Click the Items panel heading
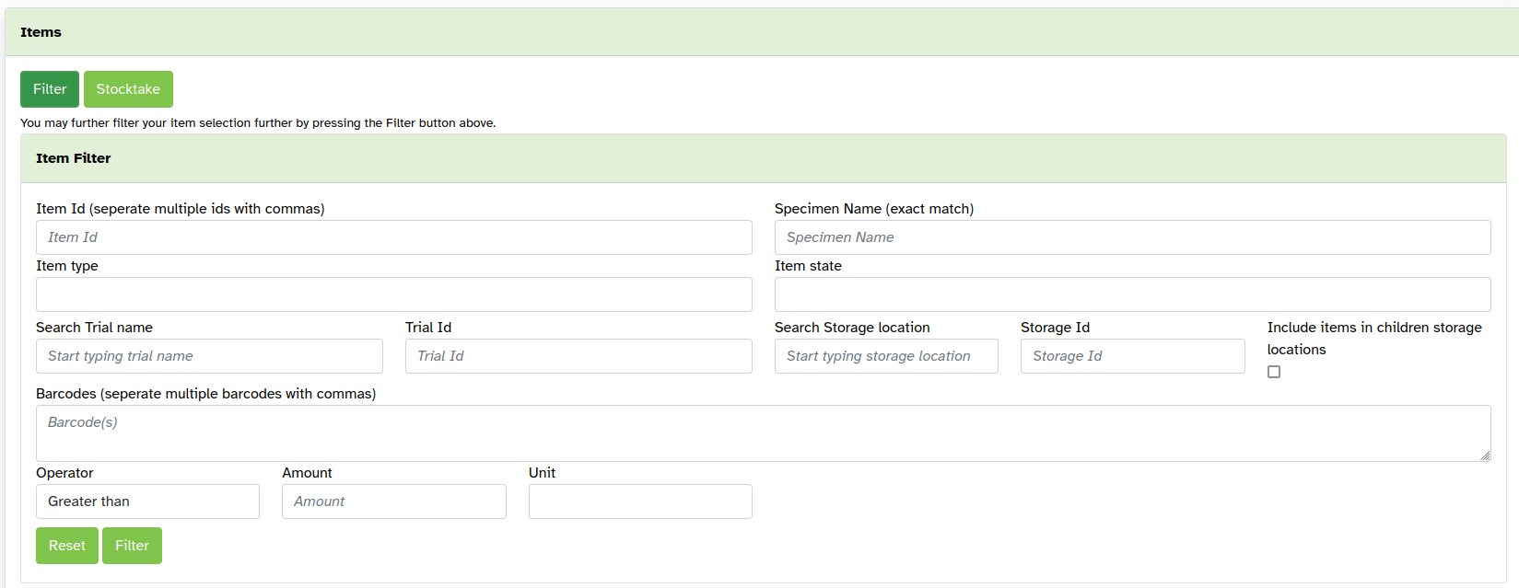 pos(41,32)
